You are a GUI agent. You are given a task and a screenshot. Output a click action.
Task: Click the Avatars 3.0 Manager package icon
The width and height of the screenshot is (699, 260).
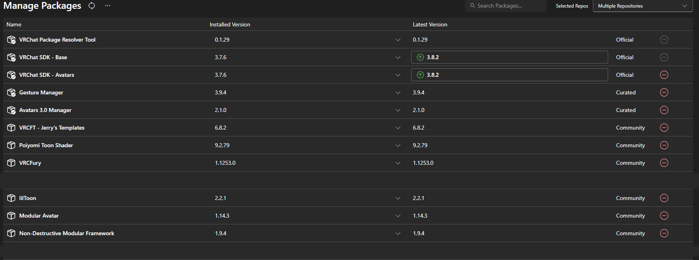click(11, 110)
